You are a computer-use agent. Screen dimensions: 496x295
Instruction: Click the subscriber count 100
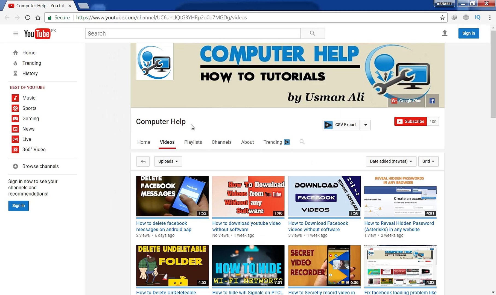433,122
